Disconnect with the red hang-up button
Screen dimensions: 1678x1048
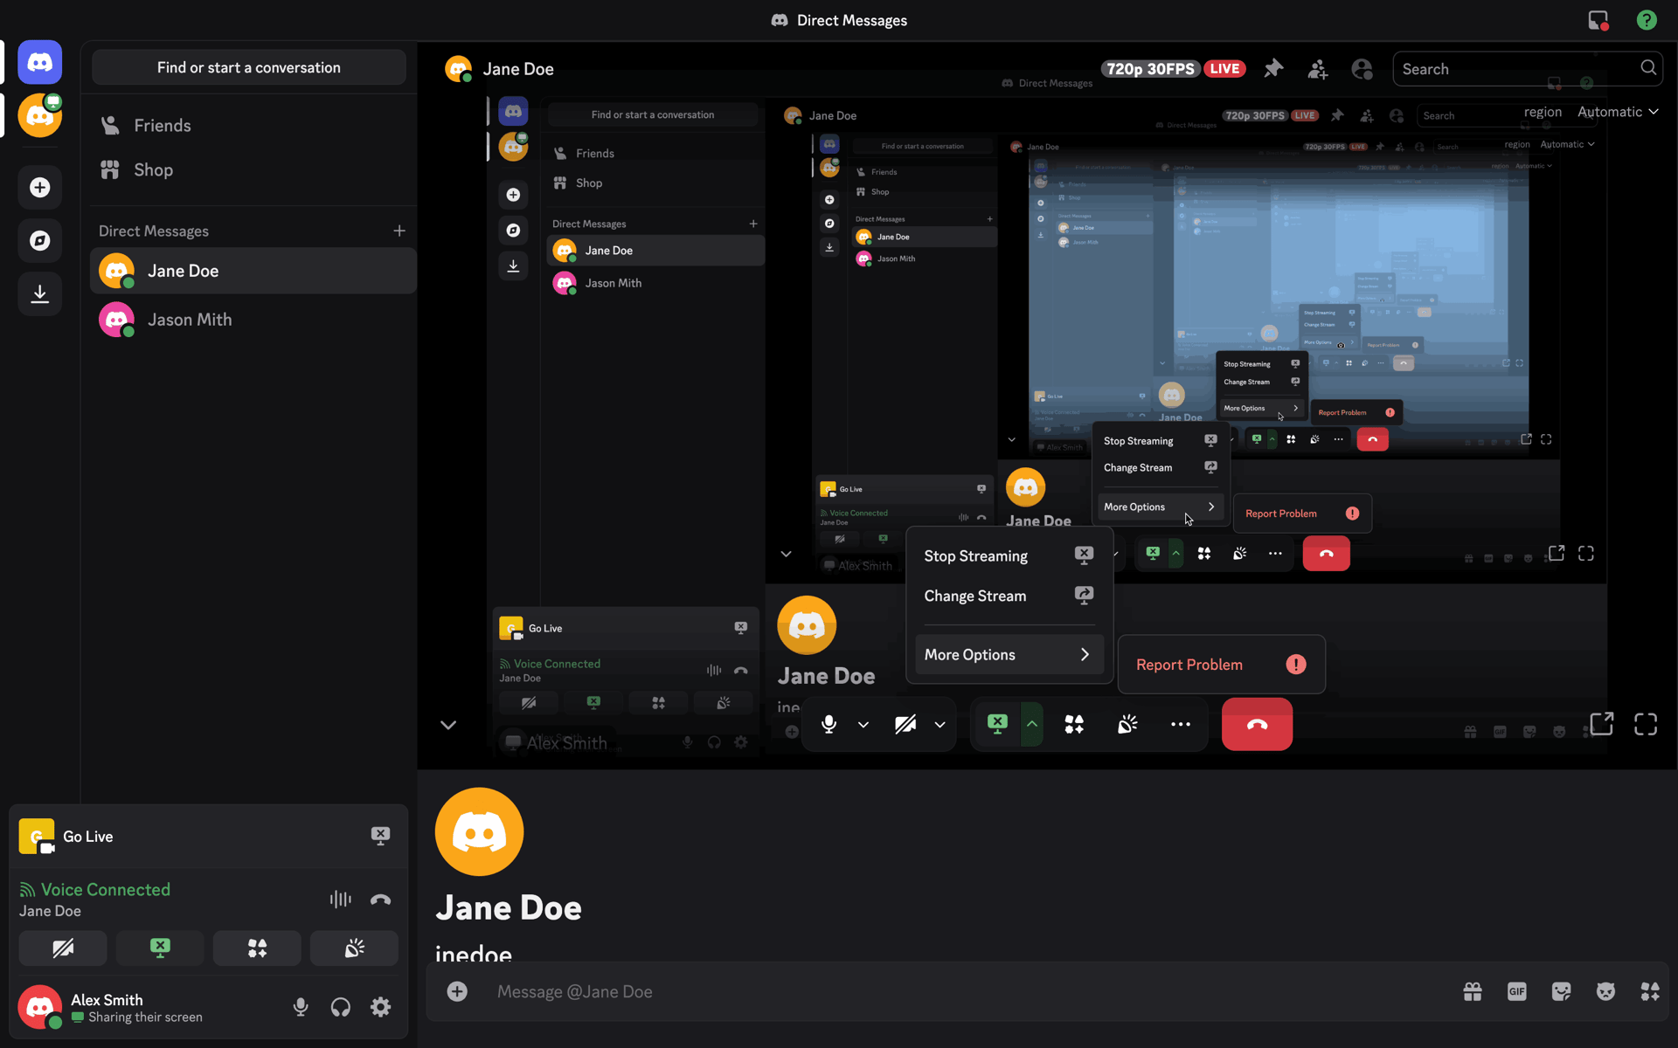tap(1257, 724)
